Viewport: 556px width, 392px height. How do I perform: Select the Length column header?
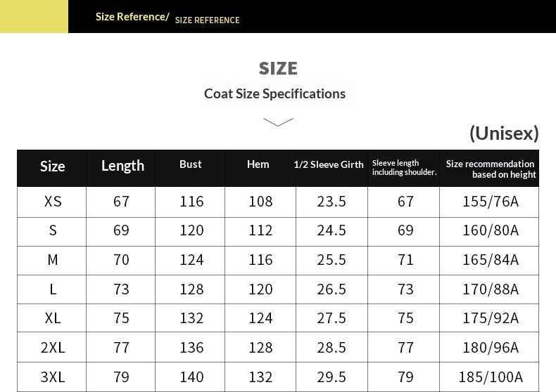click(122, 166)
